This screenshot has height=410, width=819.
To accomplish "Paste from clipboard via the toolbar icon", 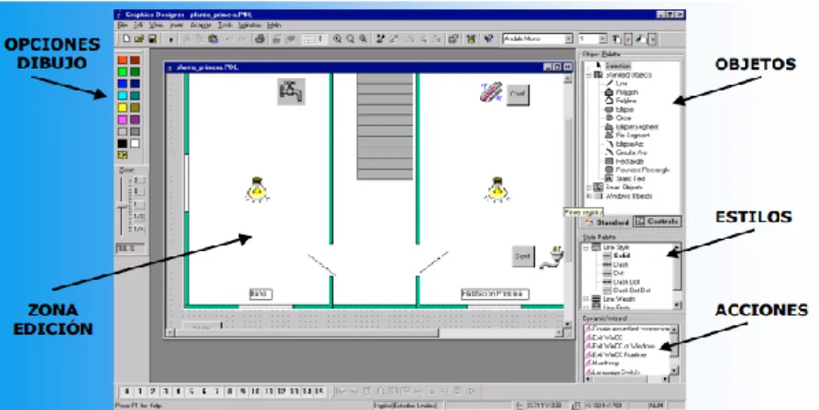I will (x=213, y=38).
